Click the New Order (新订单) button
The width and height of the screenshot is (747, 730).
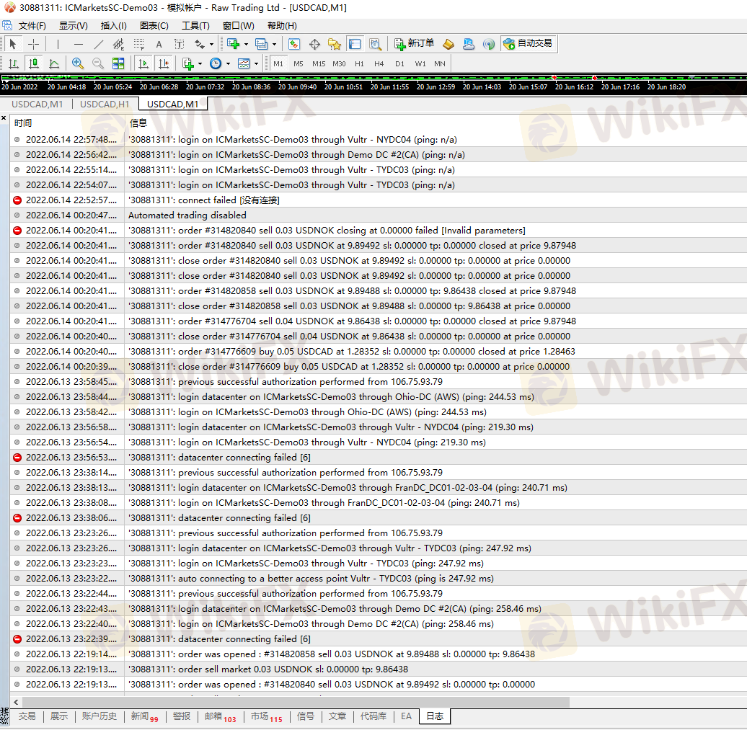[414, 44]
